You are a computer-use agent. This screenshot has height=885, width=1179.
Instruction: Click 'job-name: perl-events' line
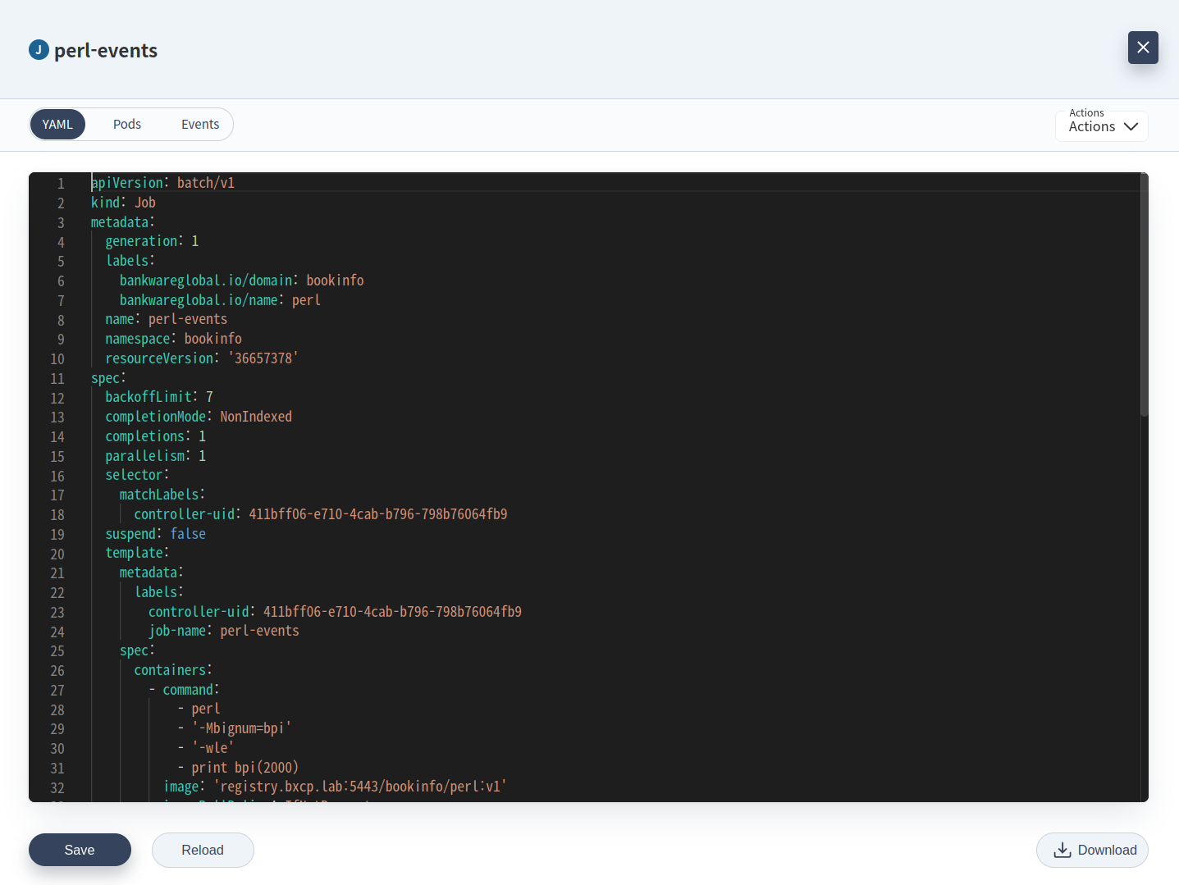[223, 631]
